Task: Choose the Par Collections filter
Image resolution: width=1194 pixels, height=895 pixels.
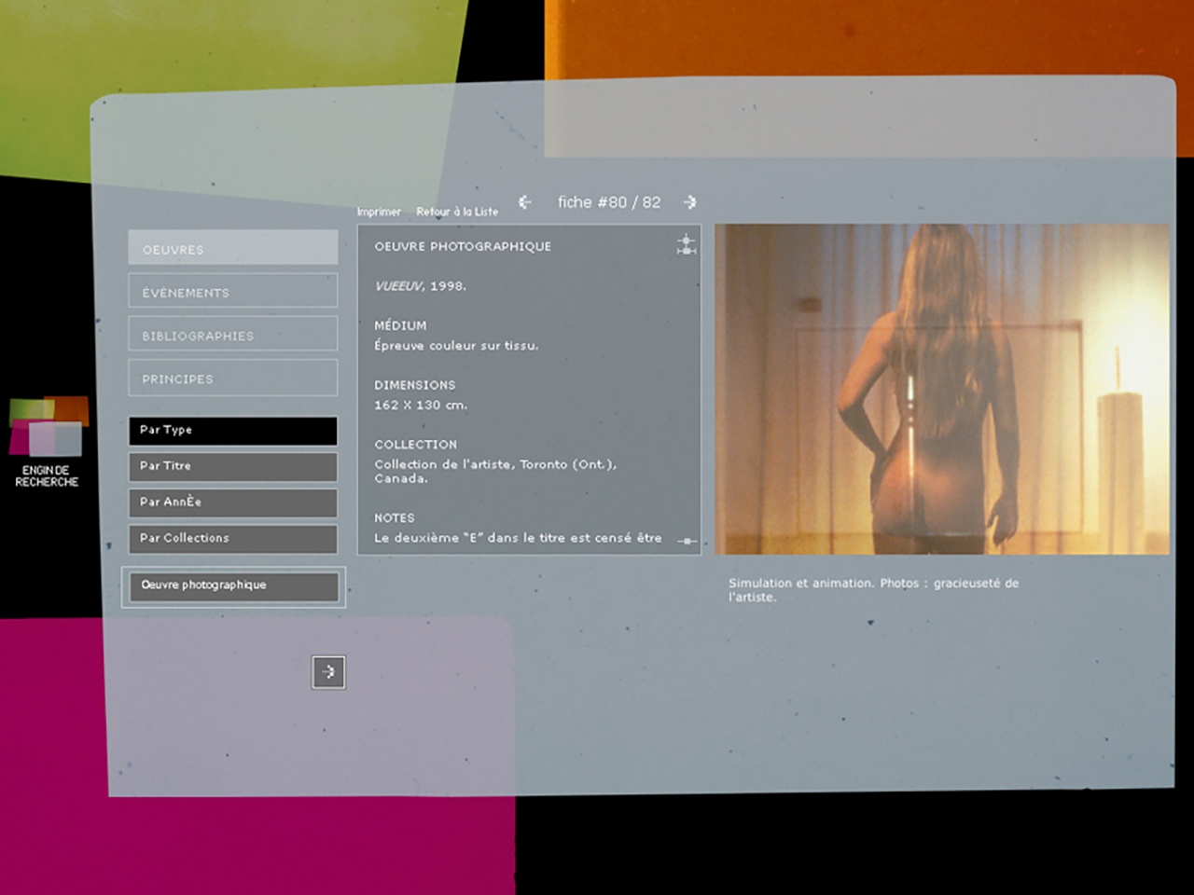Action: pos(233,538)
